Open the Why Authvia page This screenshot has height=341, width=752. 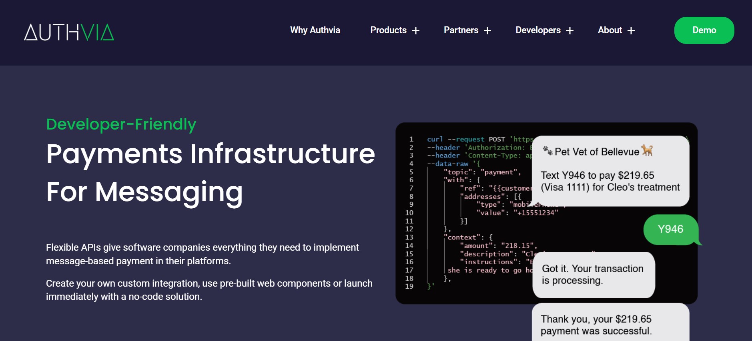click(315, 30)
